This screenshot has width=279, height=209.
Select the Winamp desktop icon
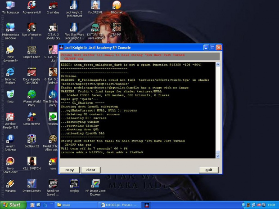[x=10, y=186]
